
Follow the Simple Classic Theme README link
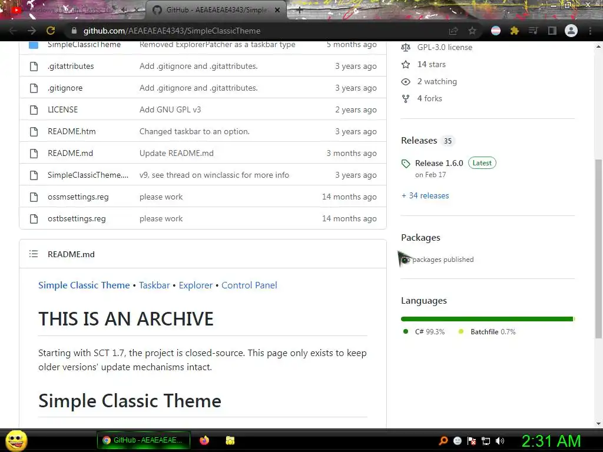pos(84,285)
